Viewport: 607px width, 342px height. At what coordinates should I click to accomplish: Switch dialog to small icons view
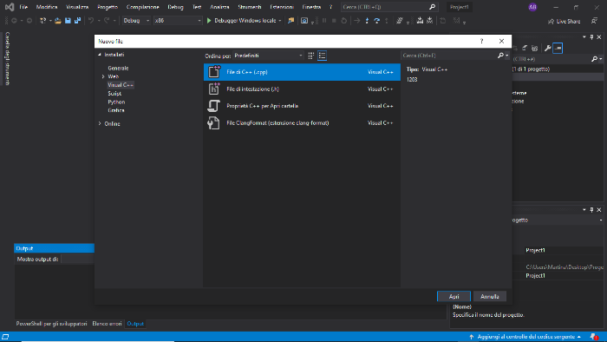pyautogui.click(x=310, y=56)
